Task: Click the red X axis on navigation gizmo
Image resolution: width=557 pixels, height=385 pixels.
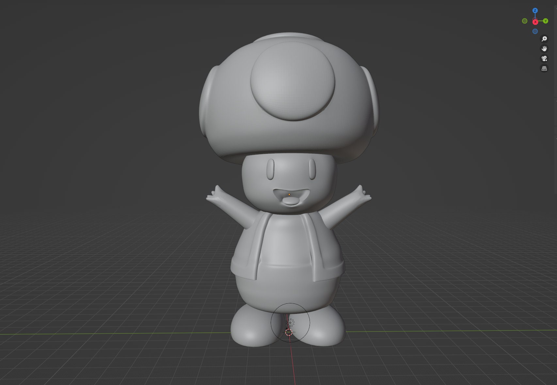Action: (535, 22)
